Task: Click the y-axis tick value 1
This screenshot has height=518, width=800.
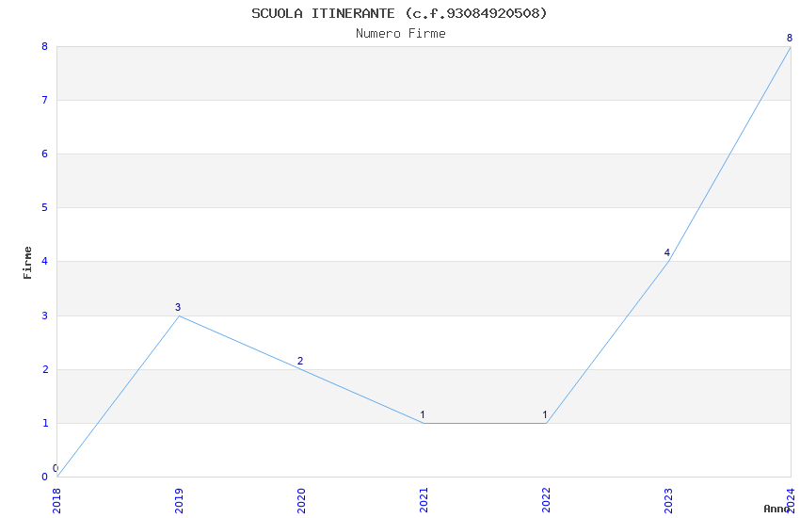Action: point(45,423)
